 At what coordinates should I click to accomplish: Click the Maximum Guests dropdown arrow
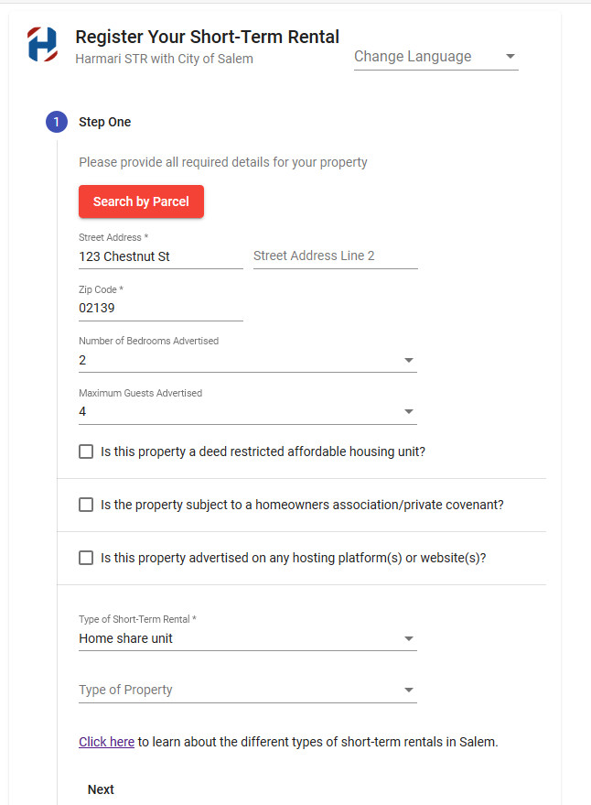pyautogui.click(x=408, y=411)
